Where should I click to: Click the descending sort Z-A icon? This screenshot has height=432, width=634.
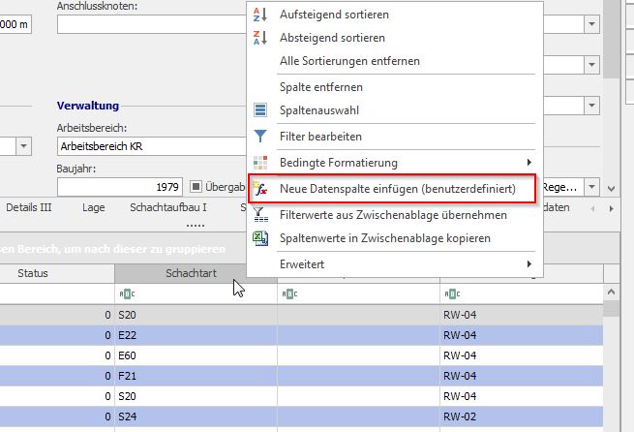[259, 38]
